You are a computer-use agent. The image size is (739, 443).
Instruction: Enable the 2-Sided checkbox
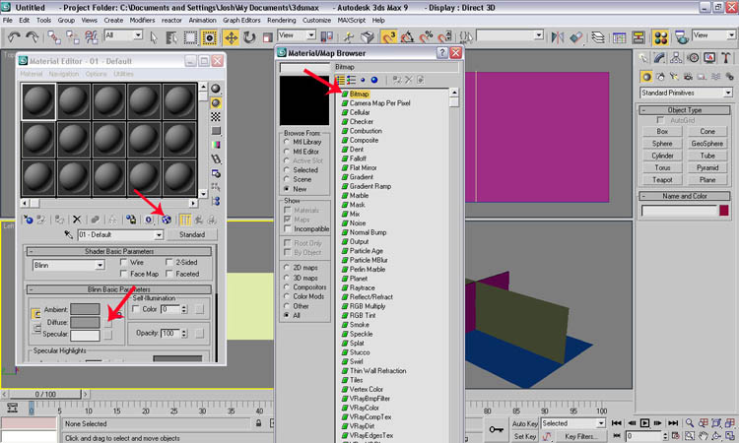click(168, 263)
